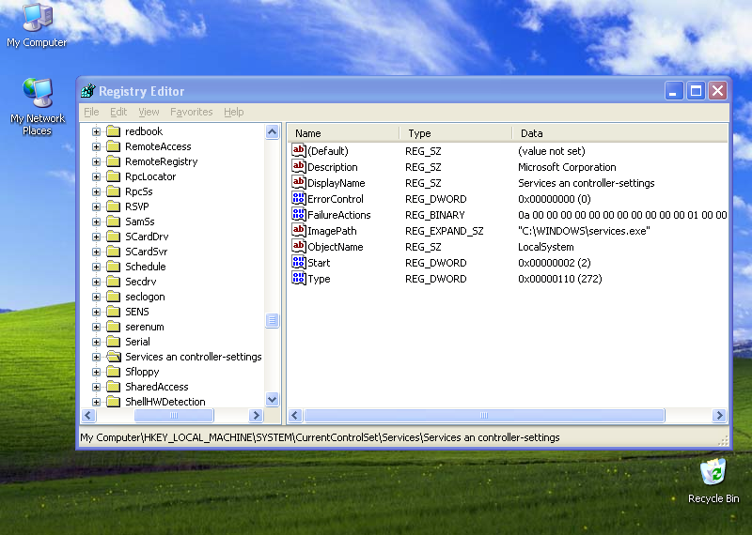
Task: Click the RemoteAccess folder icon
Action: [113, 146]
